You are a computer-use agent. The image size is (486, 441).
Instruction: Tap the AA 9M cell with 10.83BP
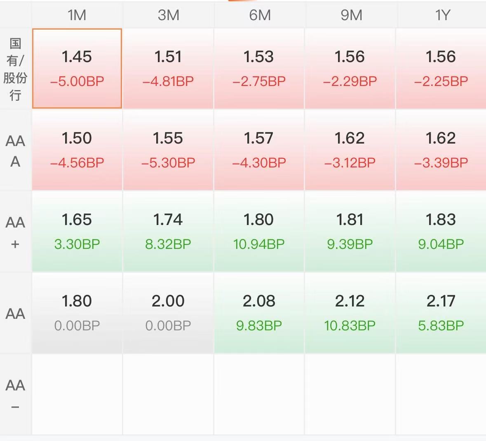(x=350, y=313)
